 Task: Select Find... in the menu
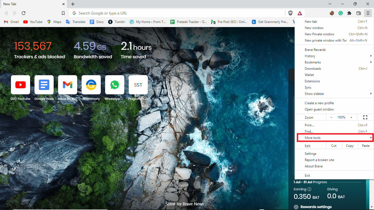click(x=334, y=132)
